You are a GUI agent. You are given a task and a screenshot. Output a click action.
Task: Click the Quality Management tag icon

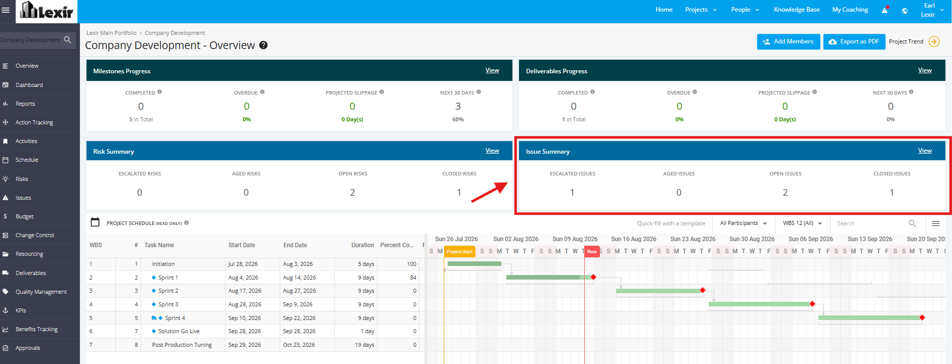[x=6, y=292]
